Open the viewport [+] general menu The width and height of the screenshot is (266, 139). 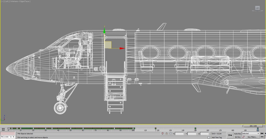(2, 2)
